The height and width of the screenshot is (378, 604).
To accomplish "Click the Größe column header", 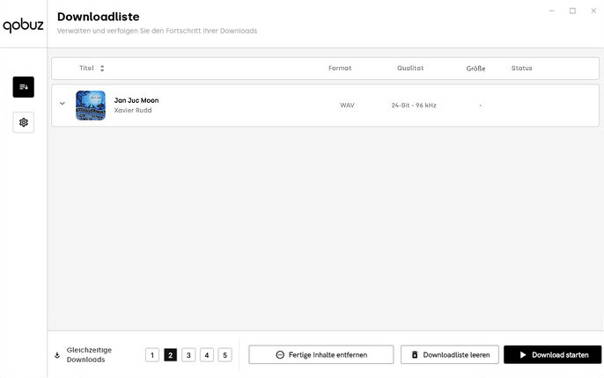I will click(475, 69).
